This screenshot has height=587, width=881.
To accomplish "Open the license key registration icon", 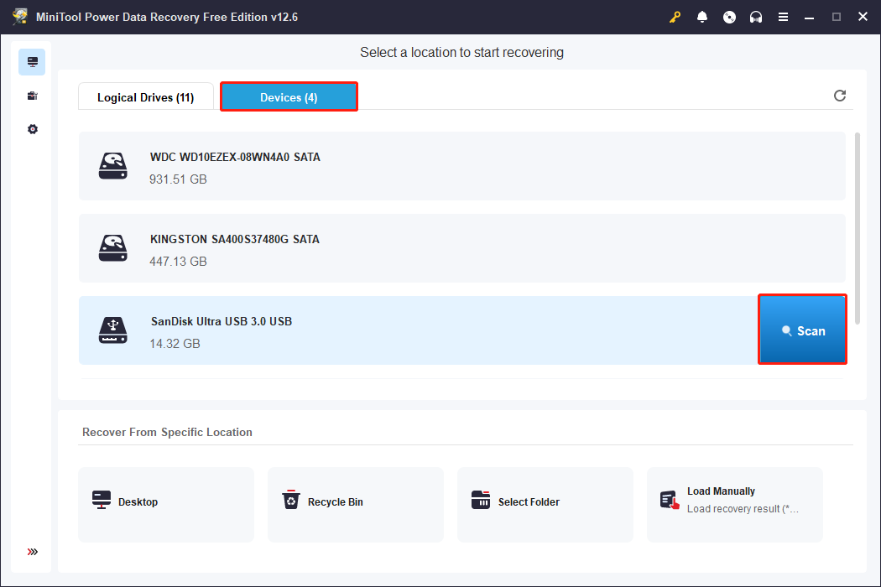I will pos(675,17).
